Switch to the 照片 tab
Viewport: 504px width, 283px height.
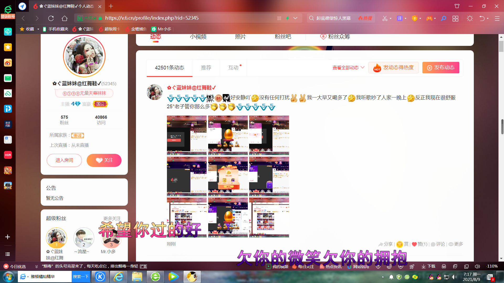point(240,37)
